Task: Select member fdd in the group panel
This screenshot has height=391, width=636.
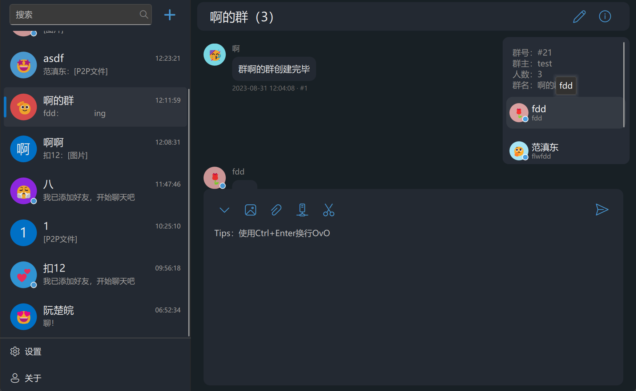Action: (x=563, y=113)
